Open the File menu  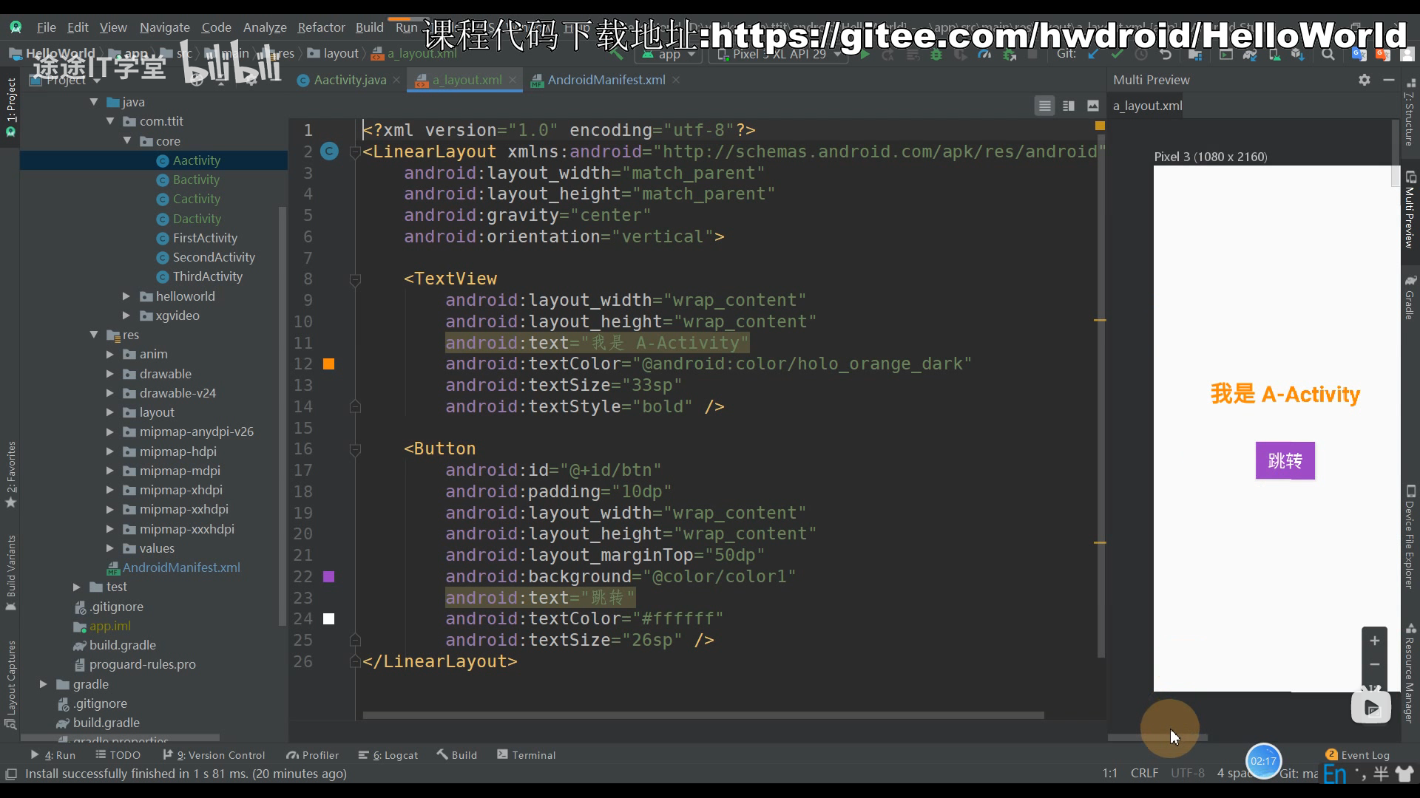tap(46, 27)
